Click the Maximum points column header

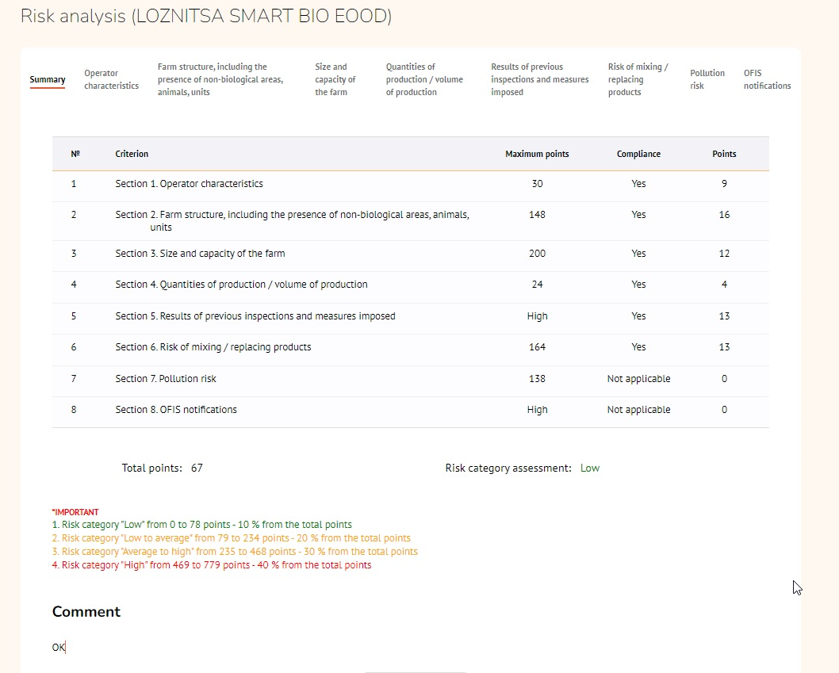(537, 154)
